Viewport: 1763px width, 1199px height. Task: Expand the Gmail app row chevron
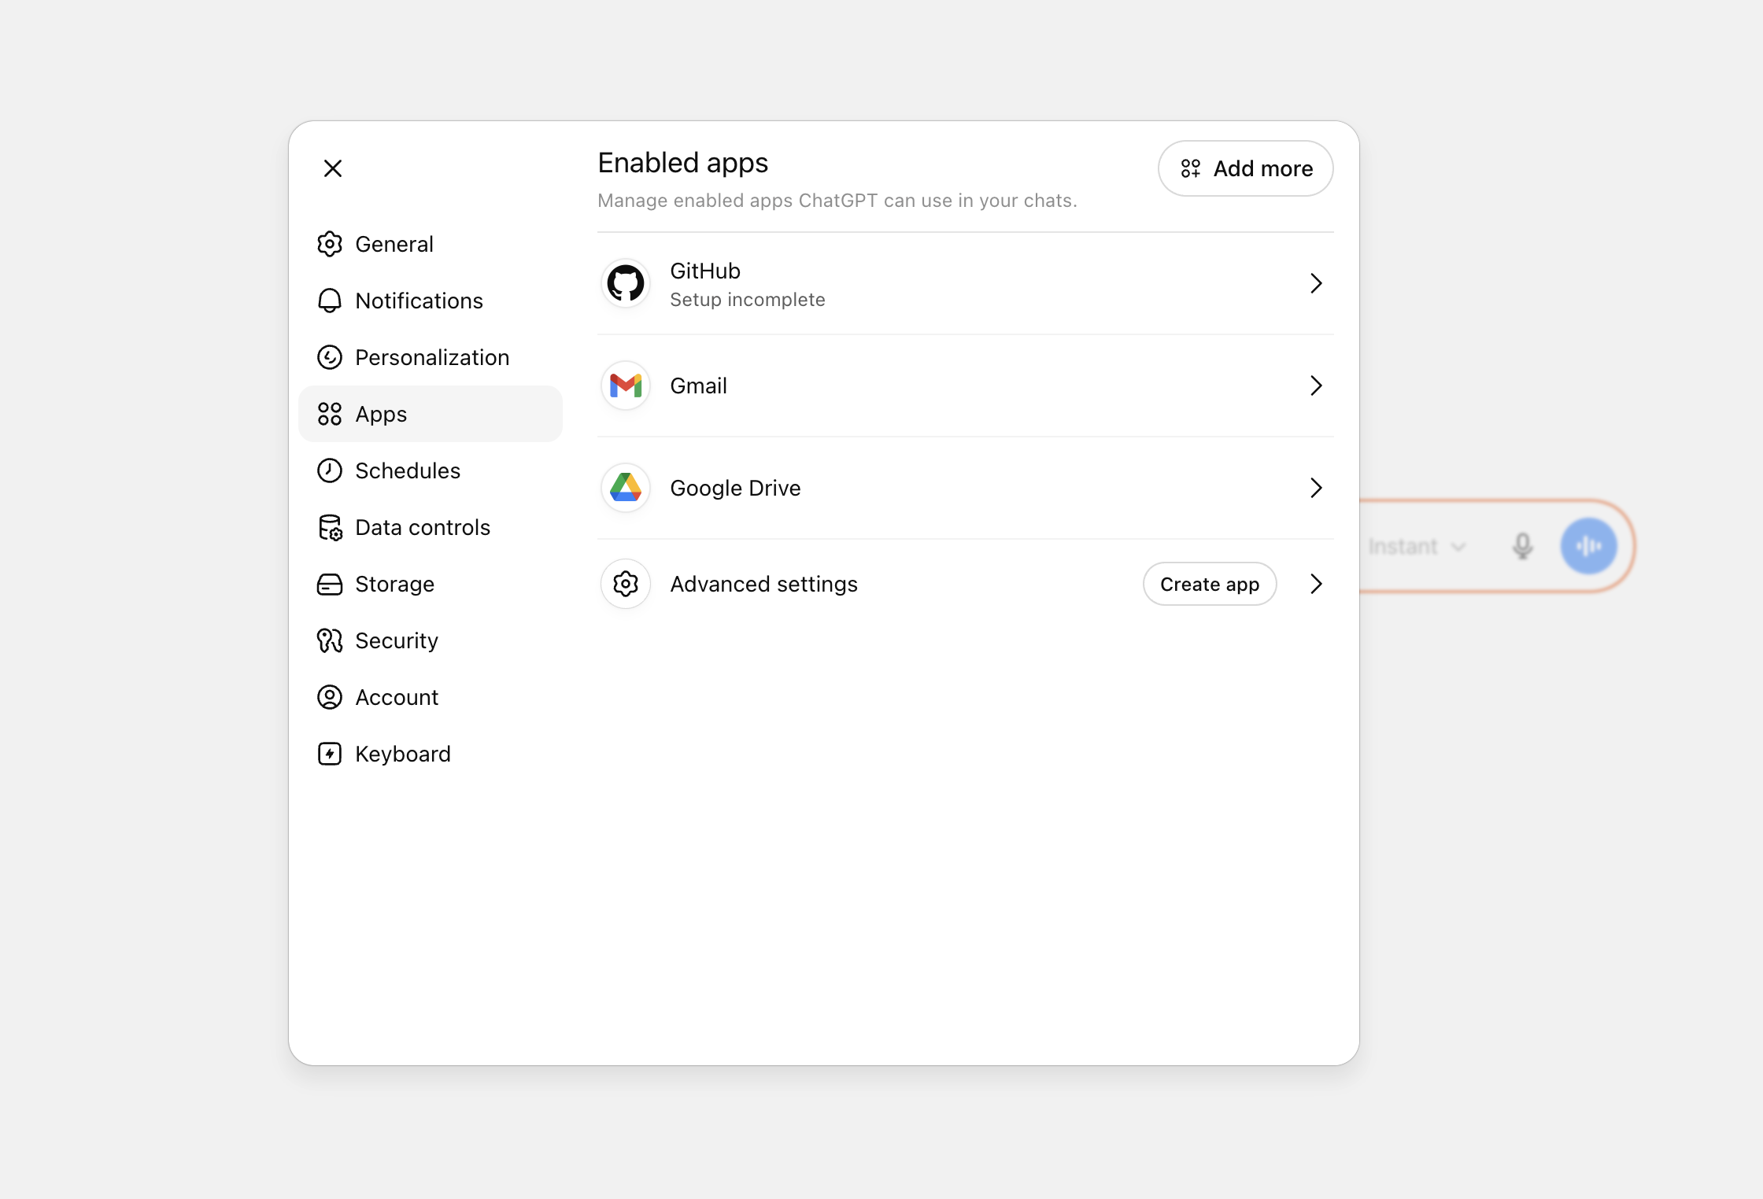pos(1316,386)
